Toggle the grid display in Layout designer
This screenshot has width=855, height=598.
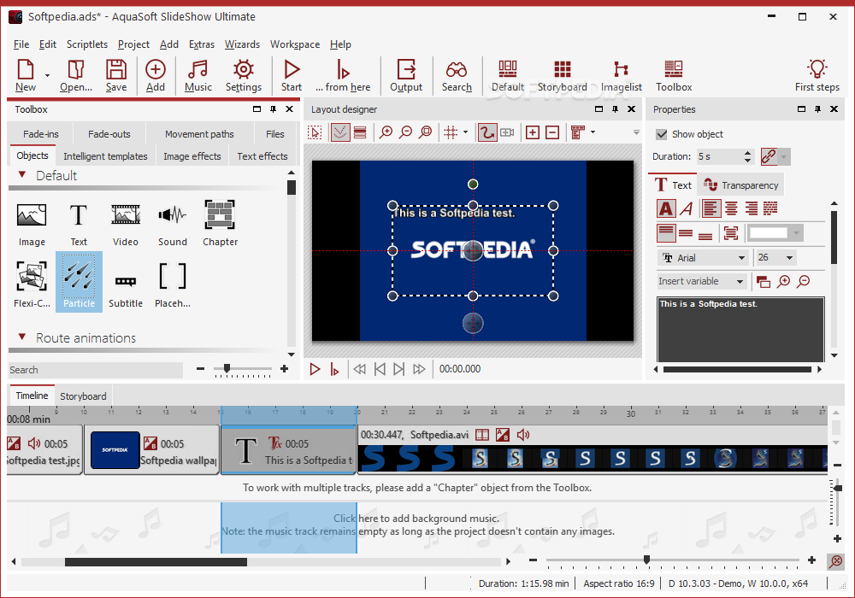451,132
